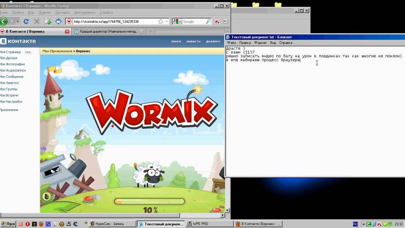
Task: Click the Google search field
Action: [x=194, y=22]
